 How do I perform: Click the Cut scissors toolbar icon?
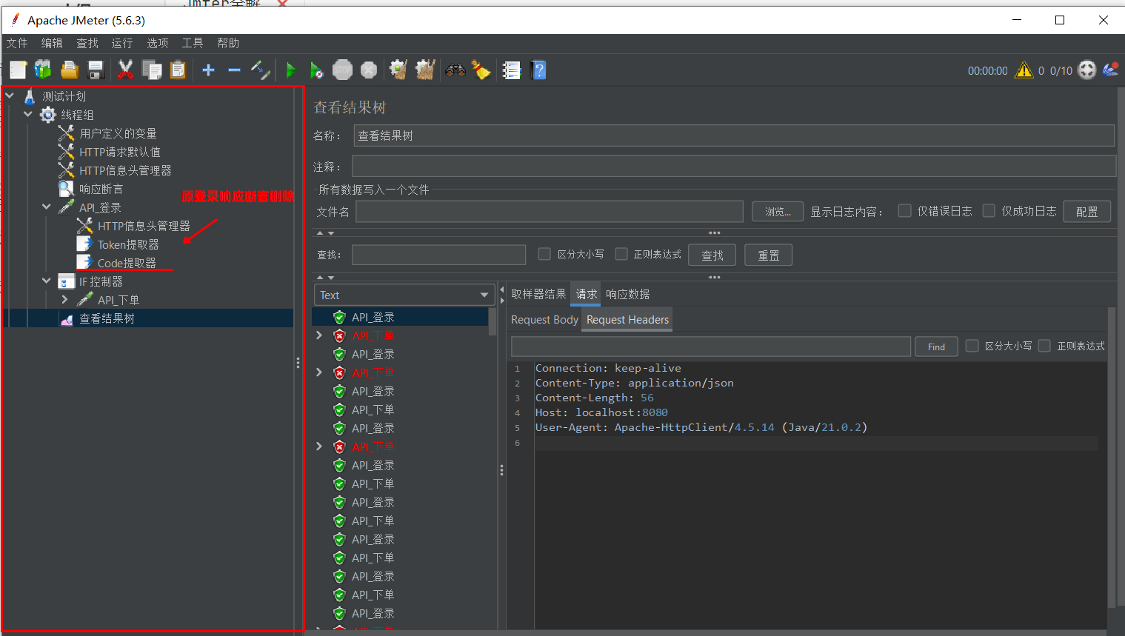[x=125, y=70]
